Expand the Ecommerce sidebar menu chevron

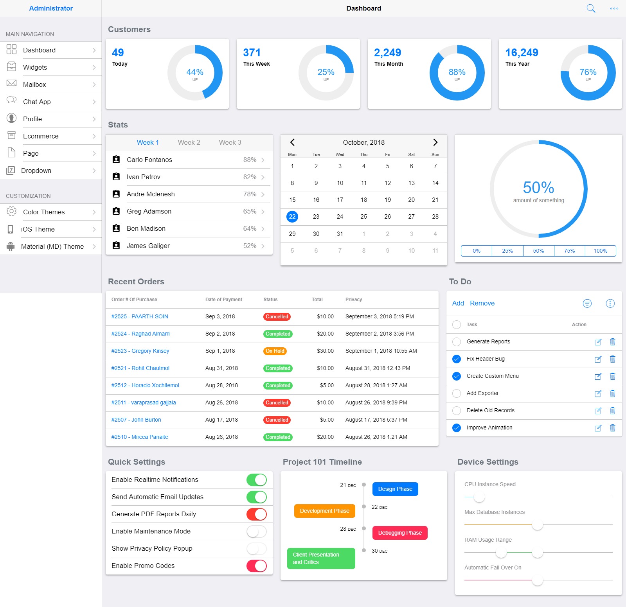tap(94, 136)
